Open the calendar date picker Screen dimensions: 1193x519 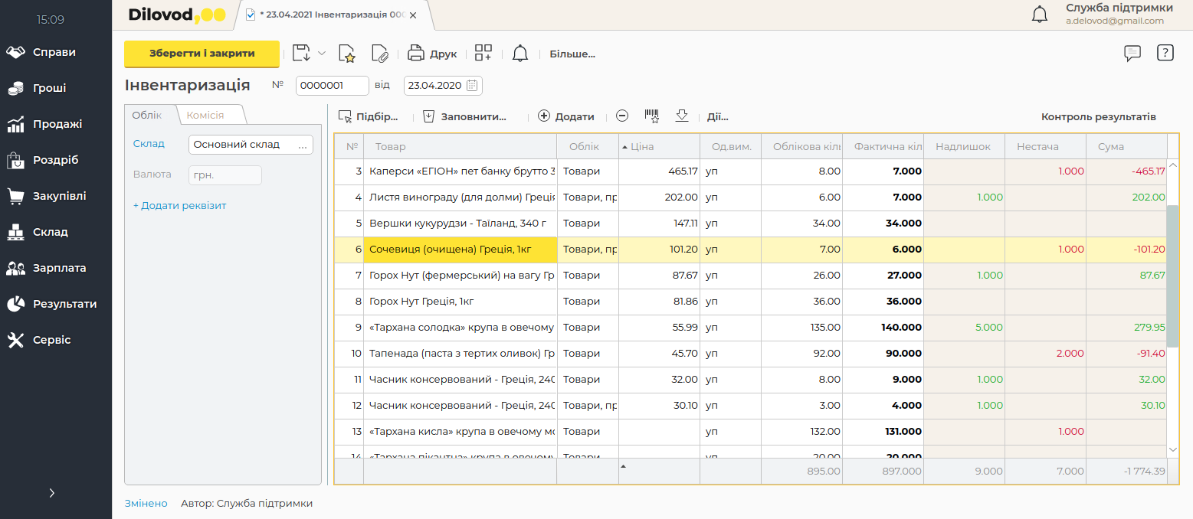[x=472, y=86]
